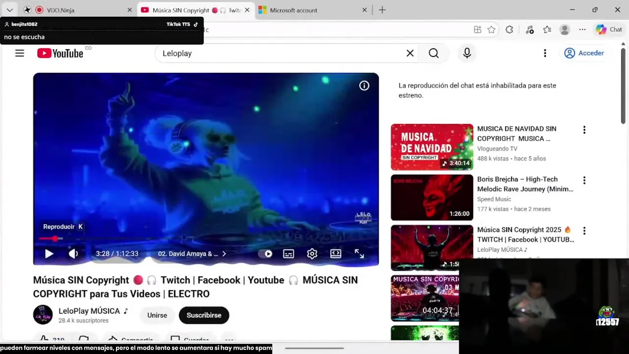Add this page to favorites star
This screenshot has height=354, width=629.
click(491, 29)
